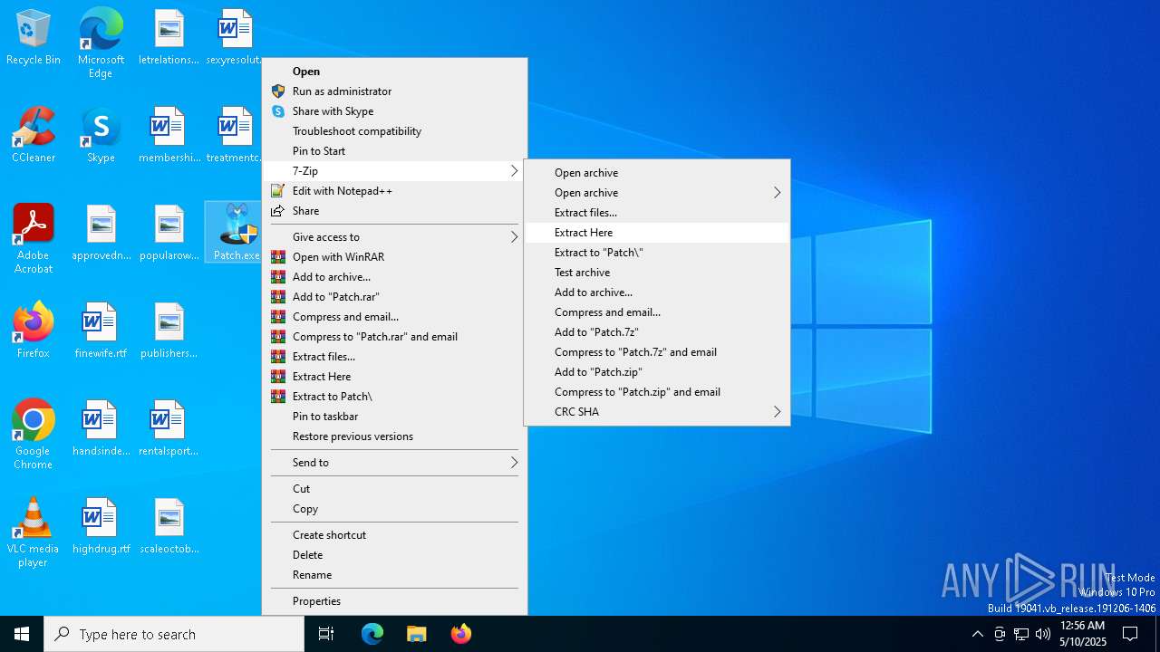The image size is (1160, 652).
Task: Open the Action Center notifications icon
Action: (x=1130, y=634)
